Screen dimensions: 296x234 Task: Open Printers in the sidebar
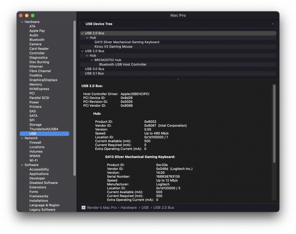point(35,107)
